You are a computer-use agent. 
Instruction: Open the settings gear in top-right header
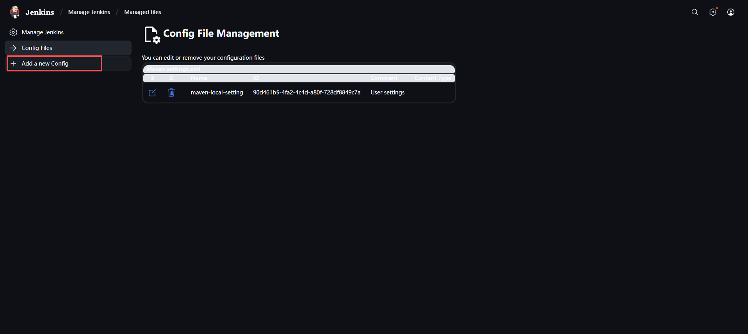pyautogui.click(x=712, y=12)
